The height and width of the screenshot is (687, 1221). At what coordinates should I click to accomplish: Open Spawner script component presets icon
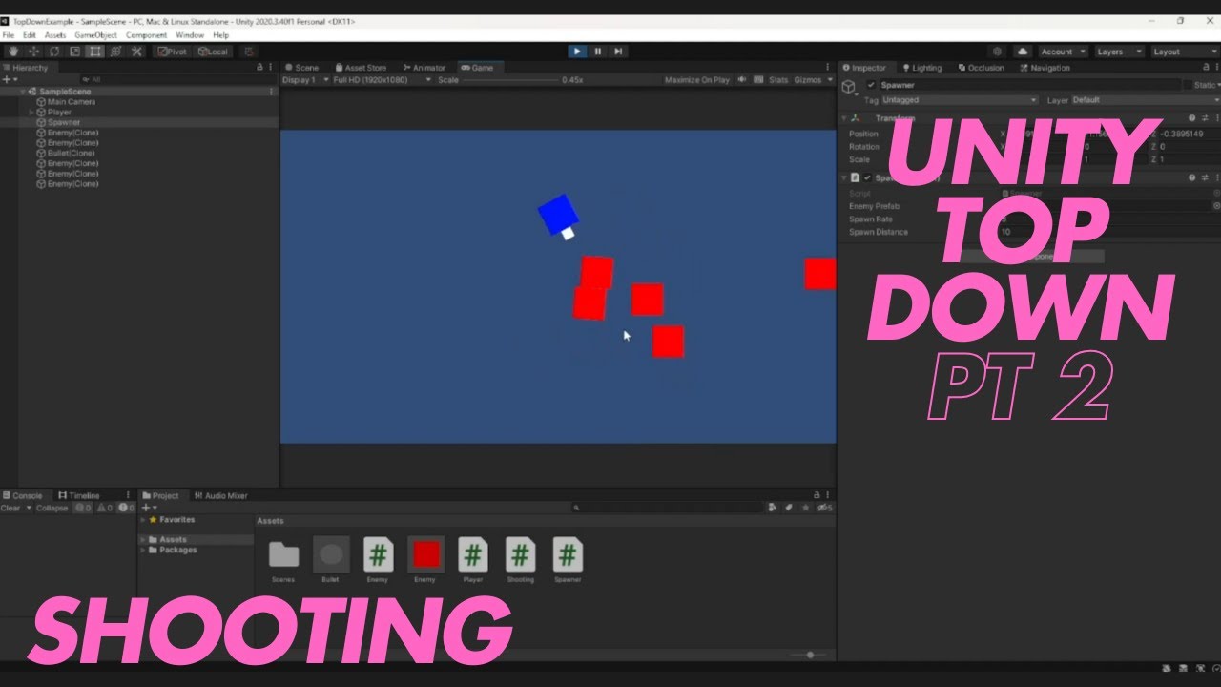click(x=1204, y=177)
